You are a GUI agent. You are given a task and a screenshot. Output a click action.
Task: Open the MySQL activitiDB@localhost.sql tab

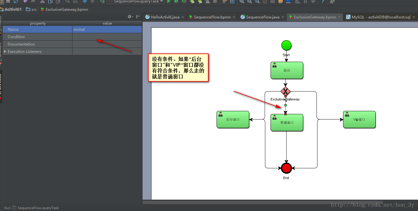[x=381, y=17]
